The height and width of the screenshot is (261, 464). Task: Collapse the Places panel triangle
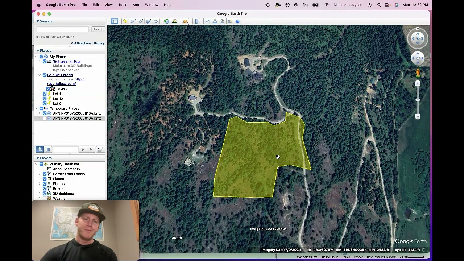[x=38, y=51]
